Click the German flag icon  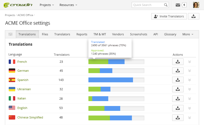[x=12, y=71]
